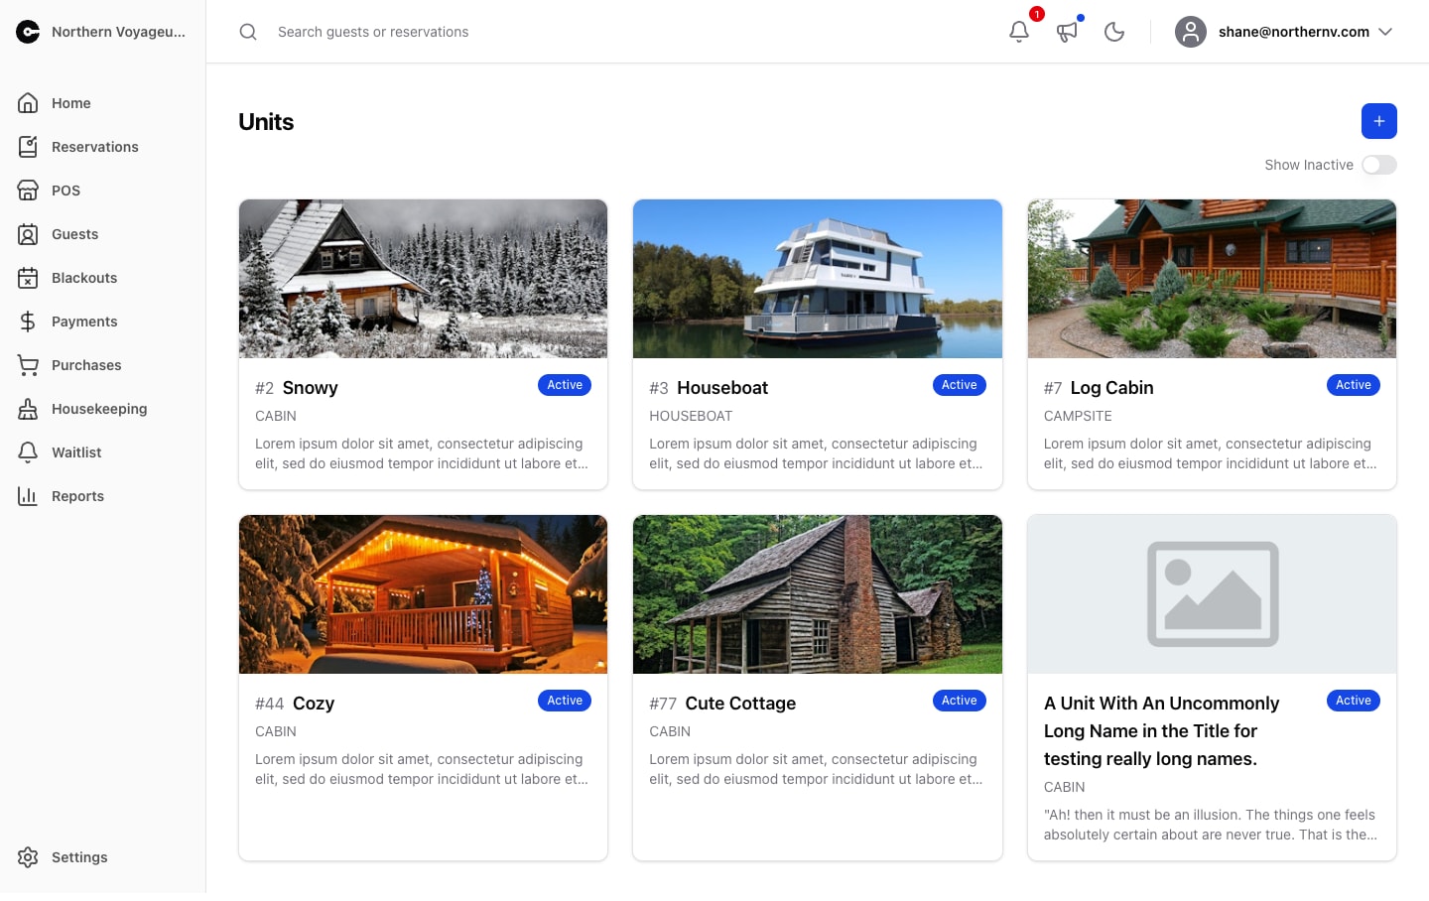The height and width of the screenshot is (901, 1429).
Task: Navigate to the Blackouts menu item
Action: click(x=103, y=278)
